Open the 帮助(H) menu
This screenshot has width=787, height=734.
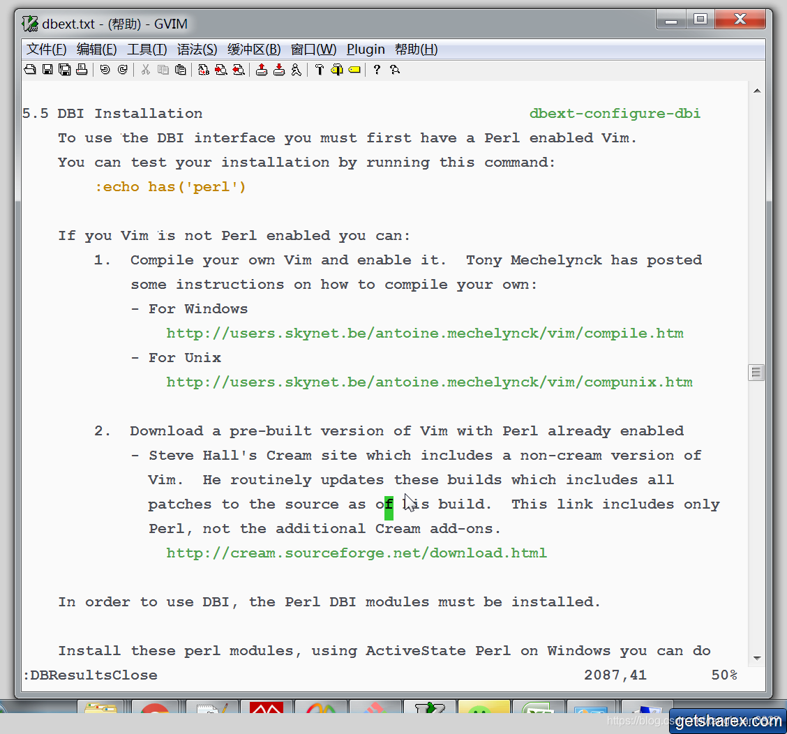[x=416, y=50]
